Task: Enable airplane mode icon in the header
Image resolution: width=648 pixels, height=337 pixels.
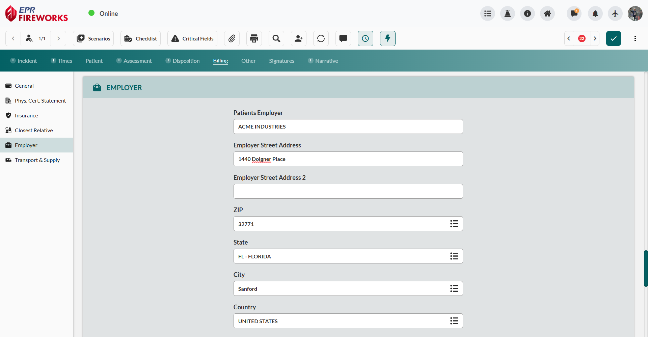Action: tap(615, 13)
